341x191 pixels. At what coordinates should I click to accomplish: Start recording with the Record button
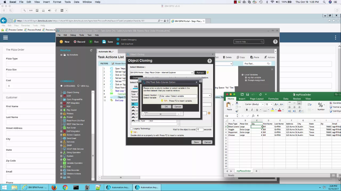click(x=79, y=42)
